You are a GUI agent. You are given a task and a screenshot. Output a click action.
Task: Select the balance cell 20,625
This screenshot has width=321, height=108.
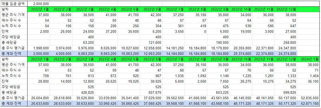pos(106,81)
